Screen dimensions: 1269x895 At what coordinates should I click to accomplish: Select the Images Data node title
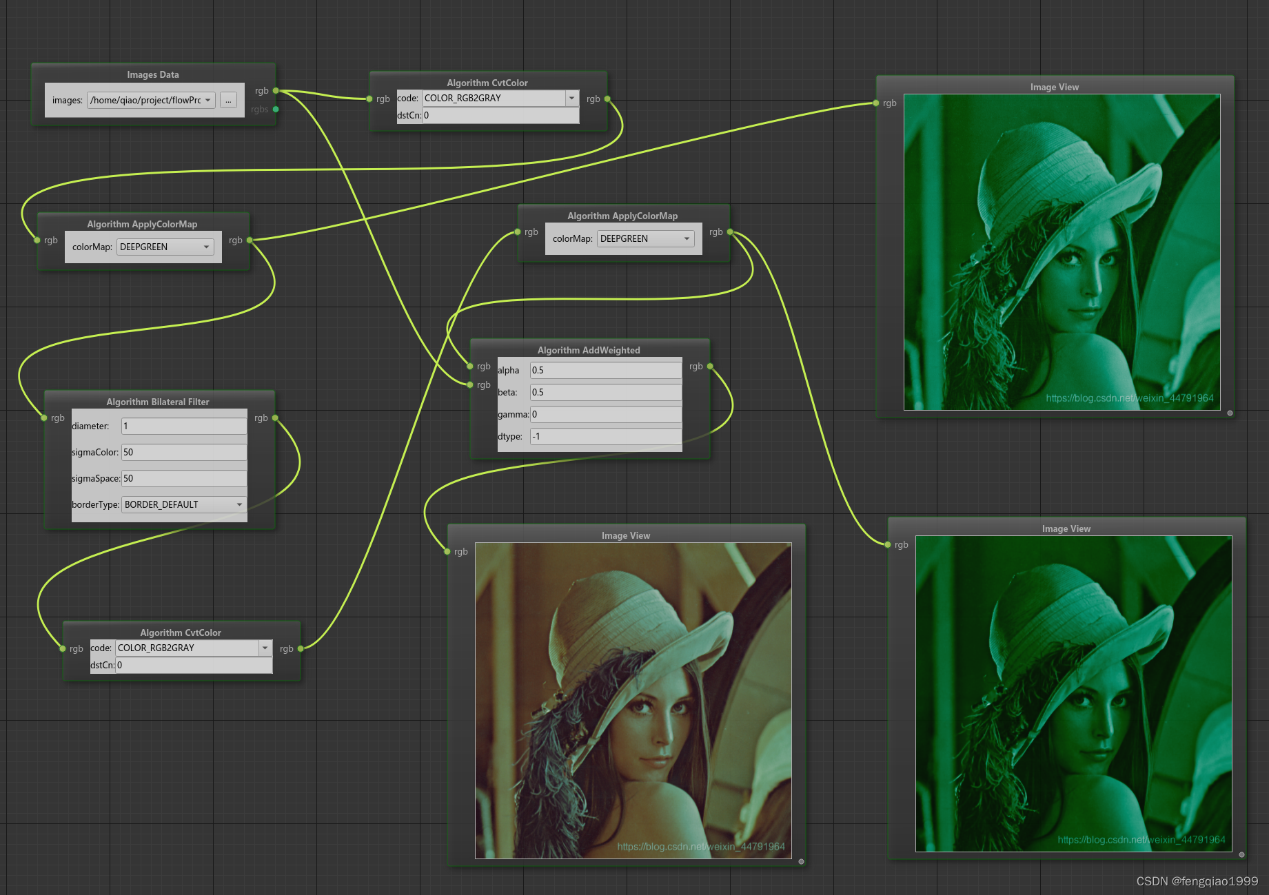tap(153, 74)
